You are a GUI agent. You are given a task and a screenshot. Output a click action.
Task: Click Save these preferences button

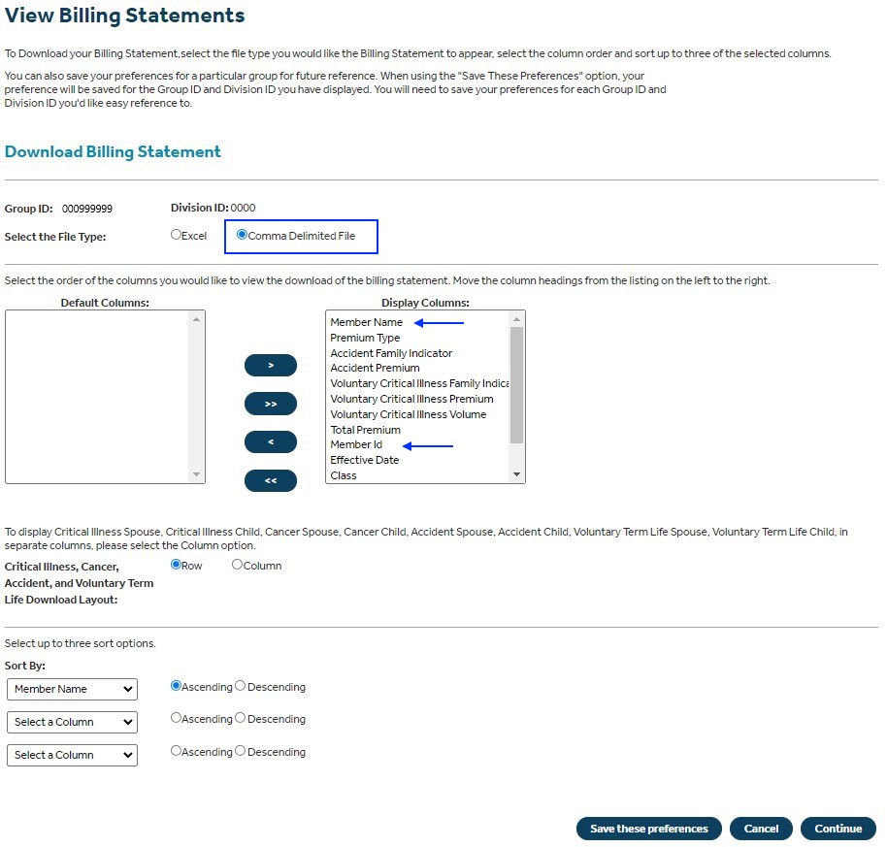pyautogui.click(x=649, y=829)
